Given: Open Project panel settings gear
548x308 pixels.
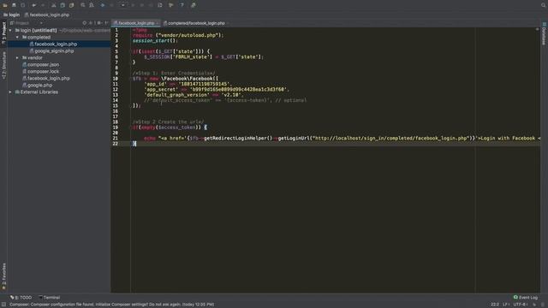Looking at the screenshot, I should pyautogui.click(x=99, y=23).
